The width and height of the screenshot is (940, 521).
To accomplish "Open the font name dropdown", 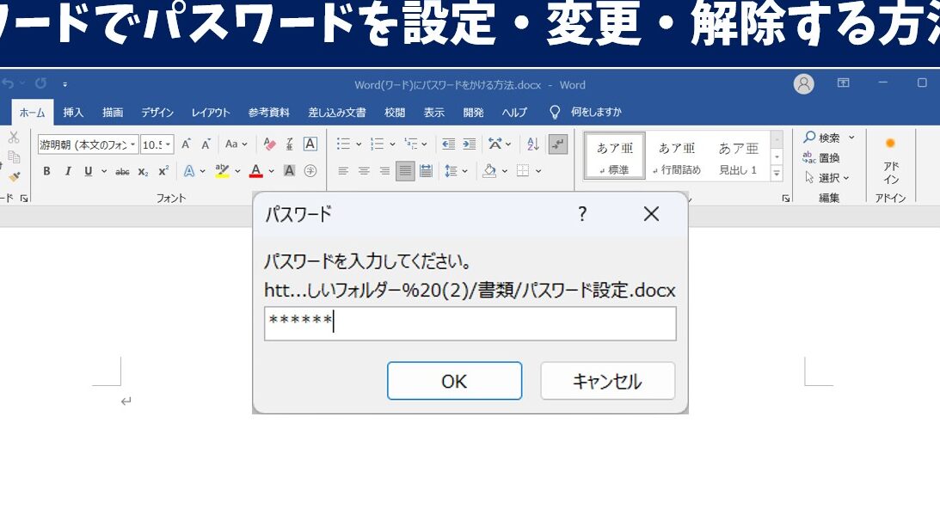I will point(133,144).
